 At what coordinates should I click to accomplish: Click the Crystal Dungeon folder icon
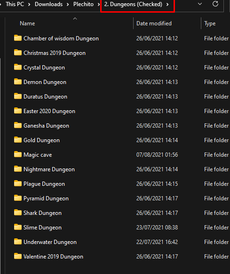[18, 67]
